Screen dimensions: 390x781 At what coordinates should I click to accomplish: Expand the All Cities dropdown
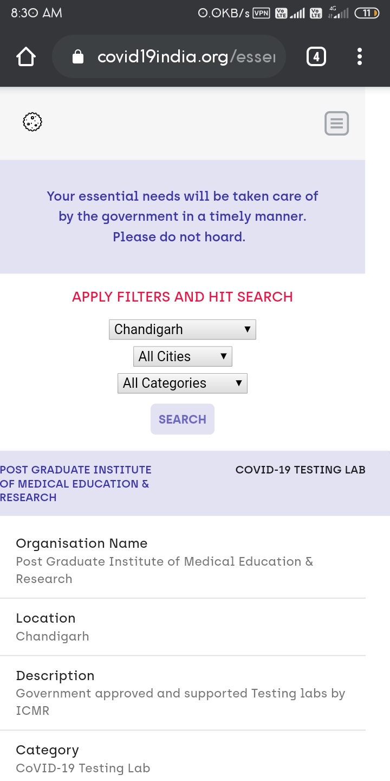point(182,356)
